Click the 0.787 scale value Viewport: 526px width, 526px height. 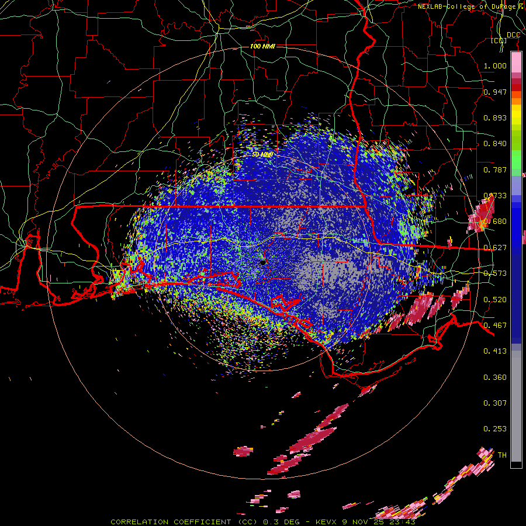coord(495,169)
